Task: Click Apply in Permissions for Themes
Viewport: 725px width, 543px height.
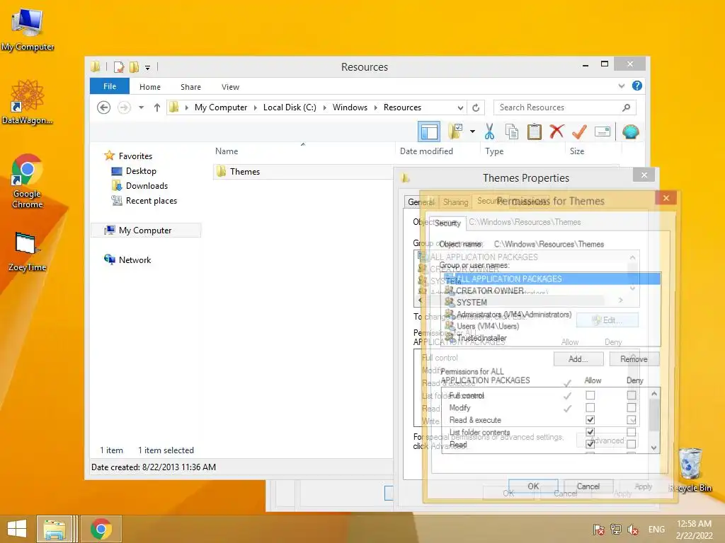Action: pyautogui.click(x=643, y=486)
